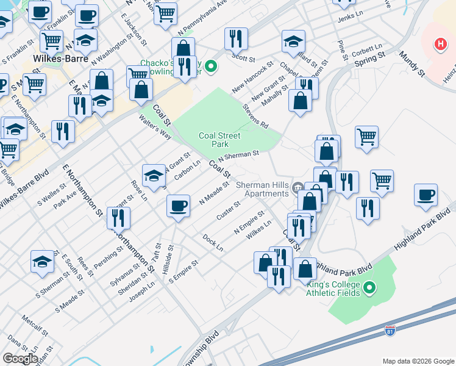Select the N Sherman St street label

pyautogui.click(x=238, y=156)
